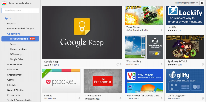This screenshot has height=102, width=206.
Task: Open the Google Keep featured banner
Action: [x=82, y=33]
